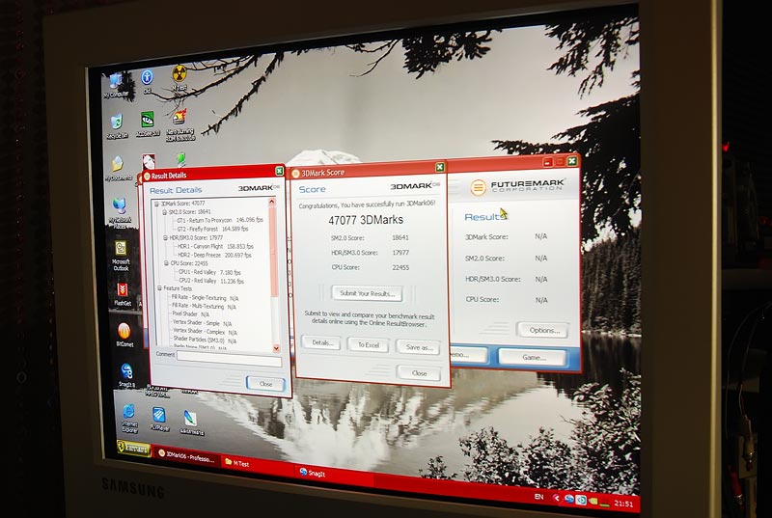Viewport: 772px width, 518px height.
Task: Click the Details... button
Action: point(321,342)
